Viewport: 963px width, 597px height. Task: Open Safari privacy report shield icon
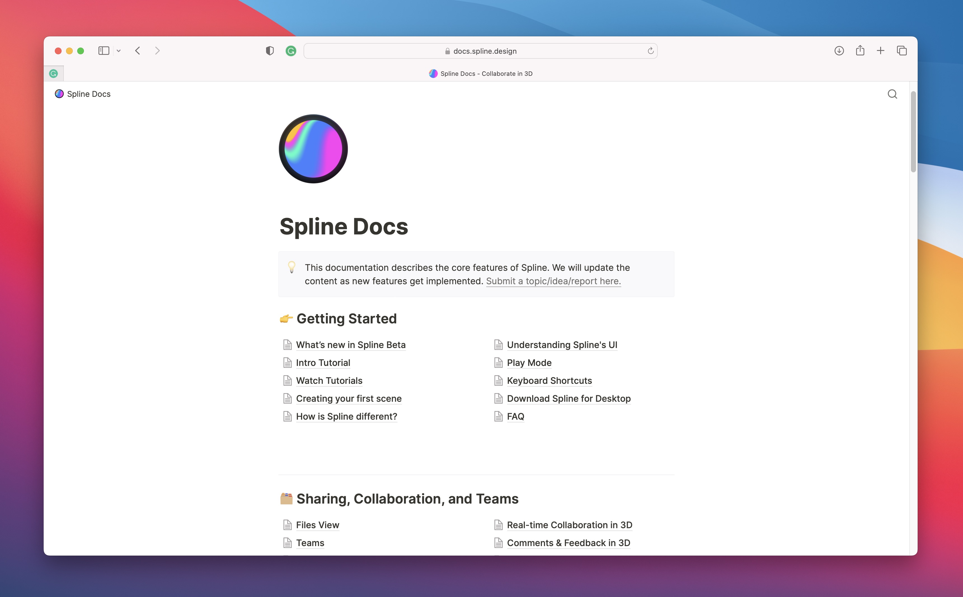270,51
